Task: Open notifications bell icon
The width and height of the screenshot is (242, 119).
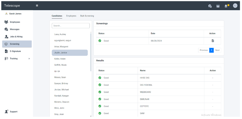Action: tap(226, 6)
